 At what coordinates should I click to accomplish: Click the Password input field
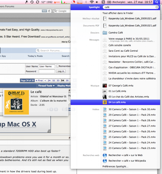pos(47,71)
